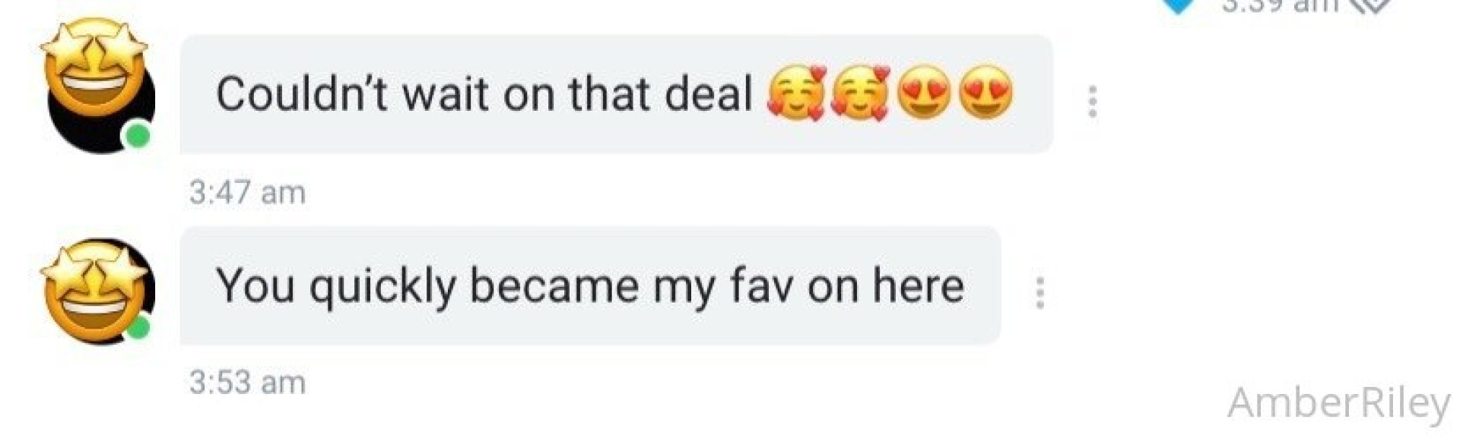Click the partially visible timestamp at the top right

[x=1280, y=6]
